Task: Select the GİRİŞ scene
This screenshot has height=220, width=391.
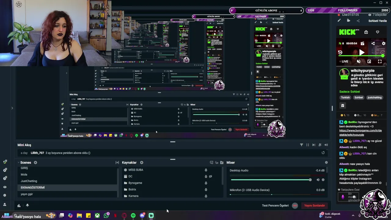Action: [24, 168]
